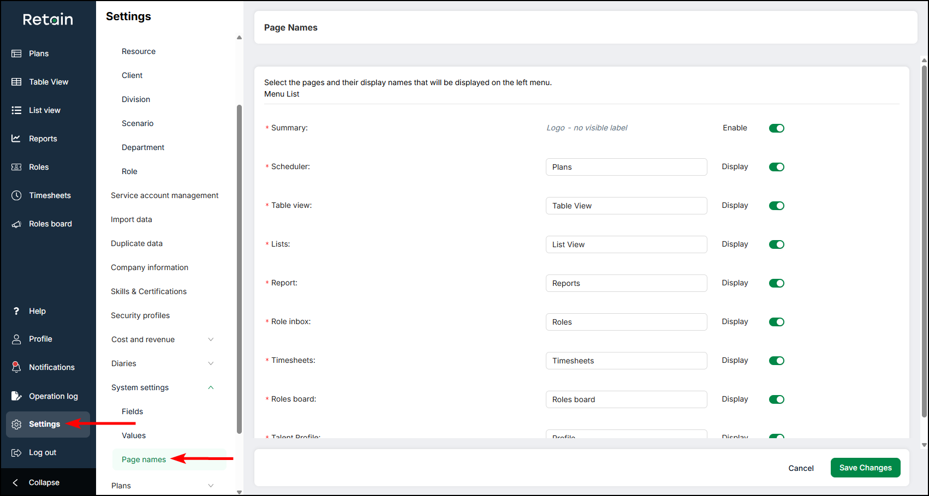Screen dimensions: 929x496
Task: Disable the Summary enable toggle
Action: 776,128
